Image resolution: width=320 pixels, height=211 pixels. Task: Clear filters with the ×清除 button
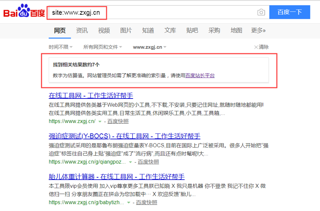[261, 47]
